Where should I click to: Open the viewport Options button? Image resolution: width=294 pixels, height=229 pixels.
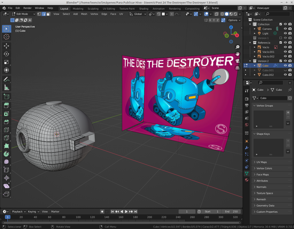(x=233, y=20)
